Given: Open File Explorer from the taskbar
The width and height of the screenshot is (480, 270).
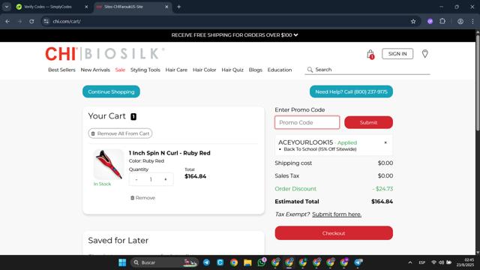Looking at the screenshot, I should [247, 262].
